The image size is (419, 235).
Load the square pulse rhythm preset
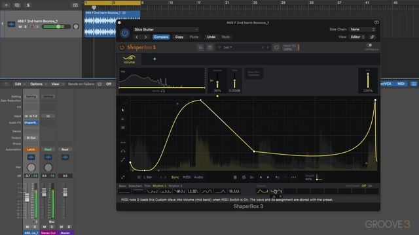coord(193,191)
